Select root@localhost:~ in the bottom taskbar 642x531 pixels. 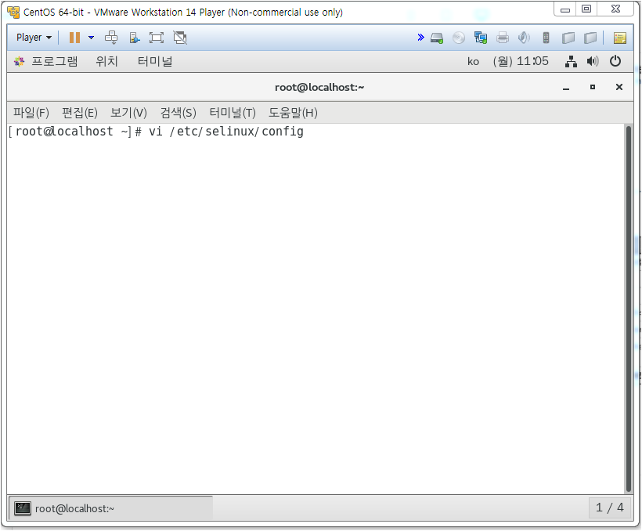[110, 508]
